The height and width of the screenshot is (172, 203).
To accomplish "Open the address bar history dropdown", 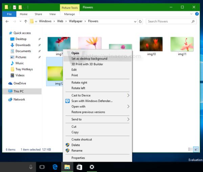I will click(x=135, y=22).
